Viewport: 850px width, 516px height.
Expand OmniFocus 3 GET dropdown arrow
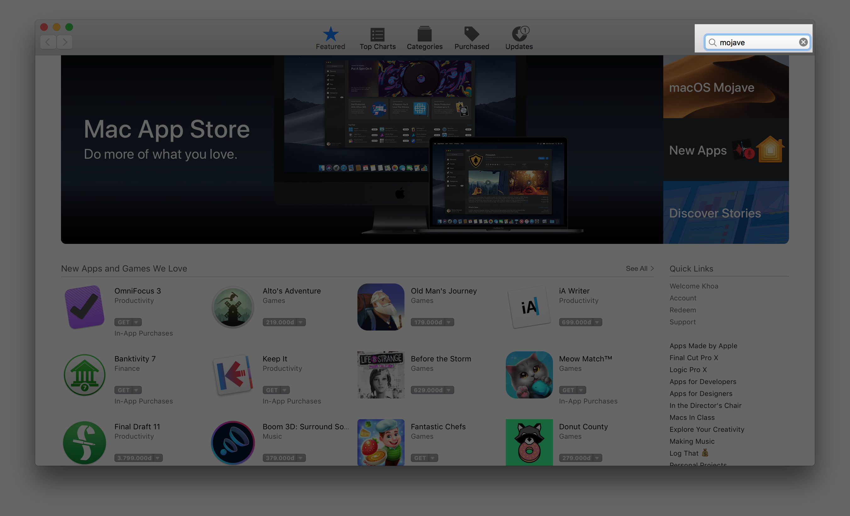137,322
